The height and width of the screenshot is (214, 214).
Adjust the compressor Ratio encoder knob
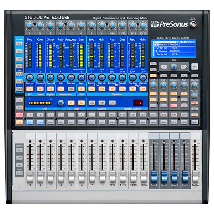coord(61,77)
